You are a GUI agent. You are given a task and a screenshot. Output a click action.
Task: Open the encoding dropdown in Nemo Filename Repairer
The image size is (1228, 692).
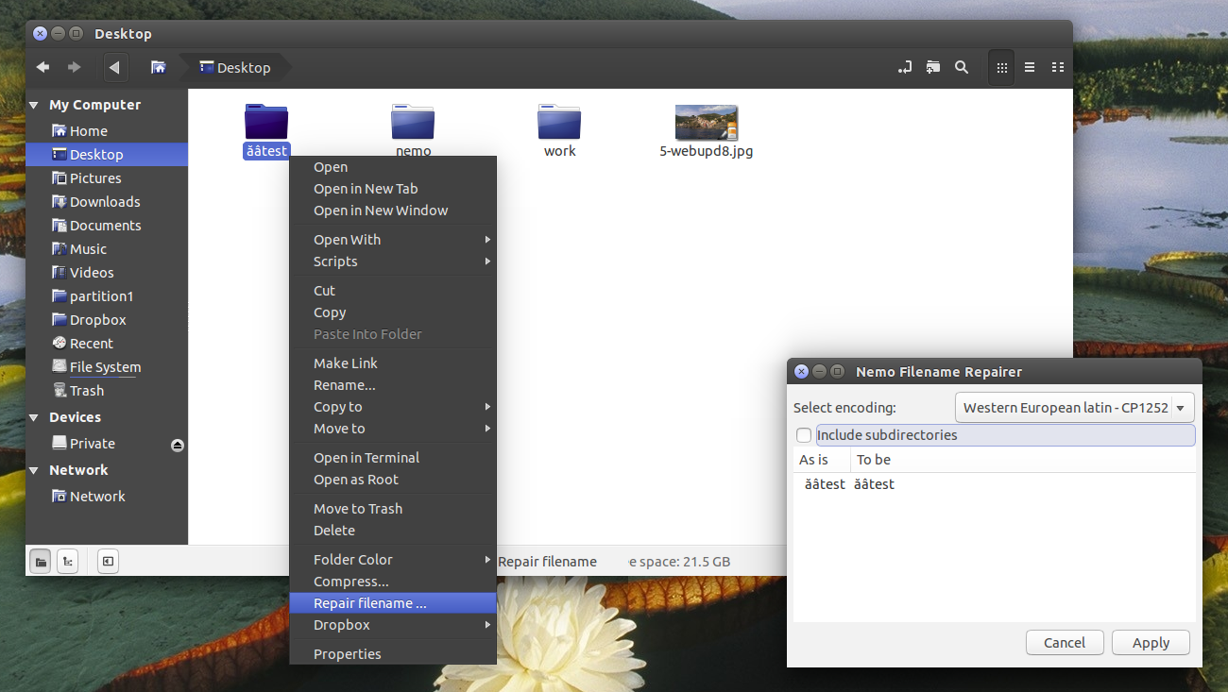pyautogui.click(x=1074, y=407)
